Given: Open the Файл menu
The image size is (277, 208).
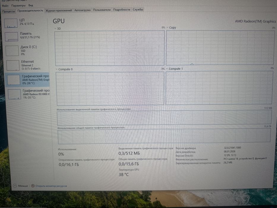Looking at the screenshot, I should (5, 6).
